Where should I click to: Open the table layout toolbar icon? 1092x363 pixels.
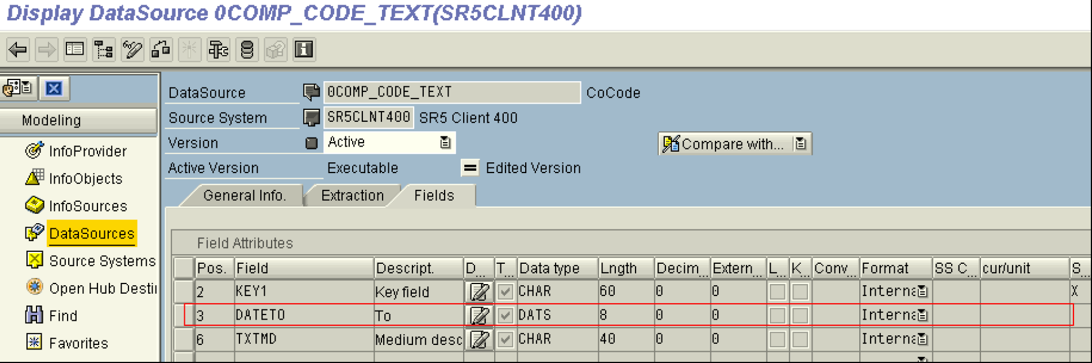[75, 50]
